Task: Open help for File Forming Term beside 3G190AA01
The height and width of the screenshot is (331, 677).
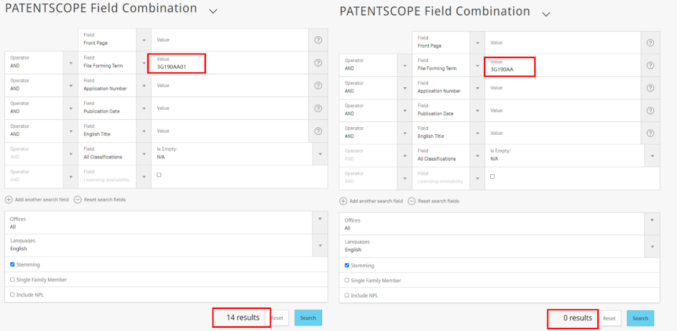Action: tap(318, 63)
